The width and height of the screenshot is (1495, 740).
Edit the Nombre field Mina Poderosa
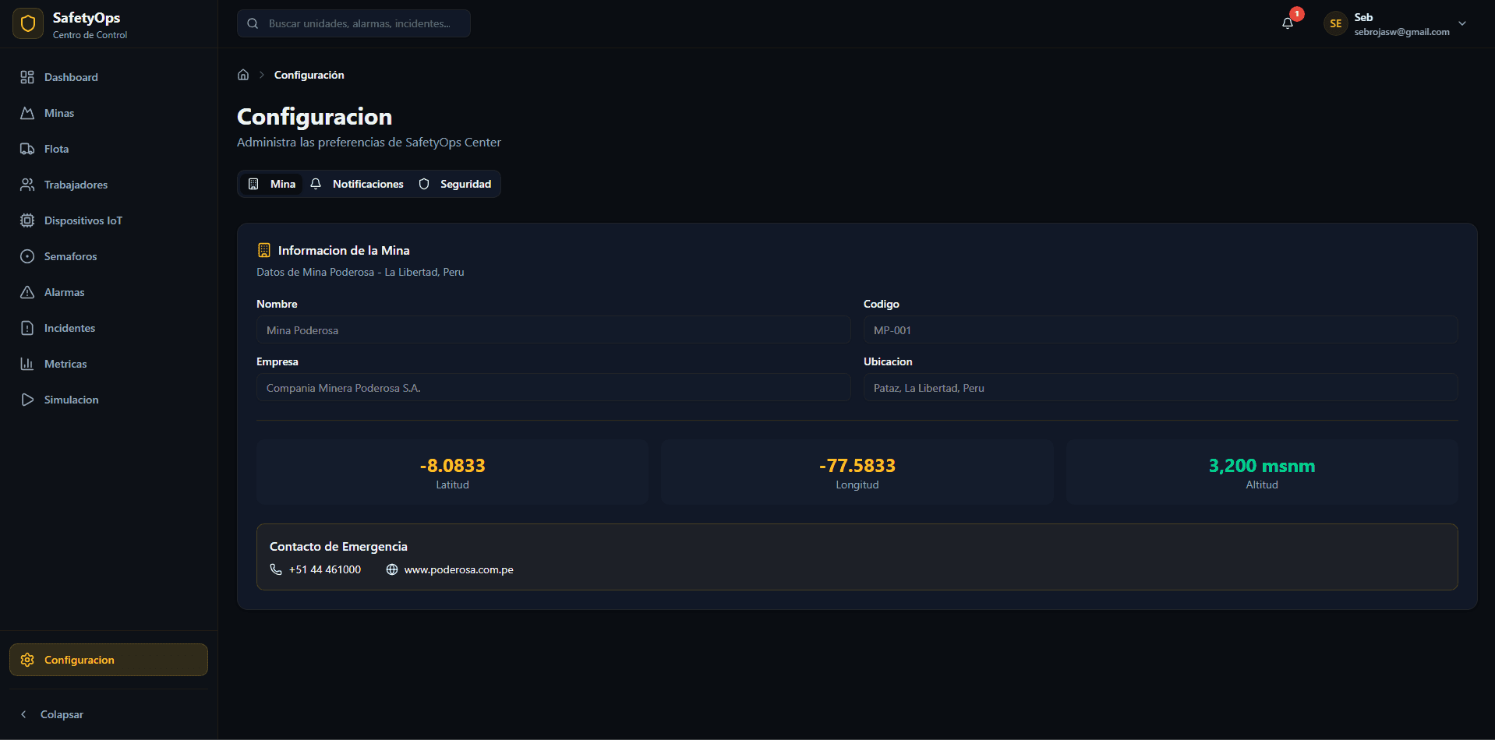(x=553, y=329)
